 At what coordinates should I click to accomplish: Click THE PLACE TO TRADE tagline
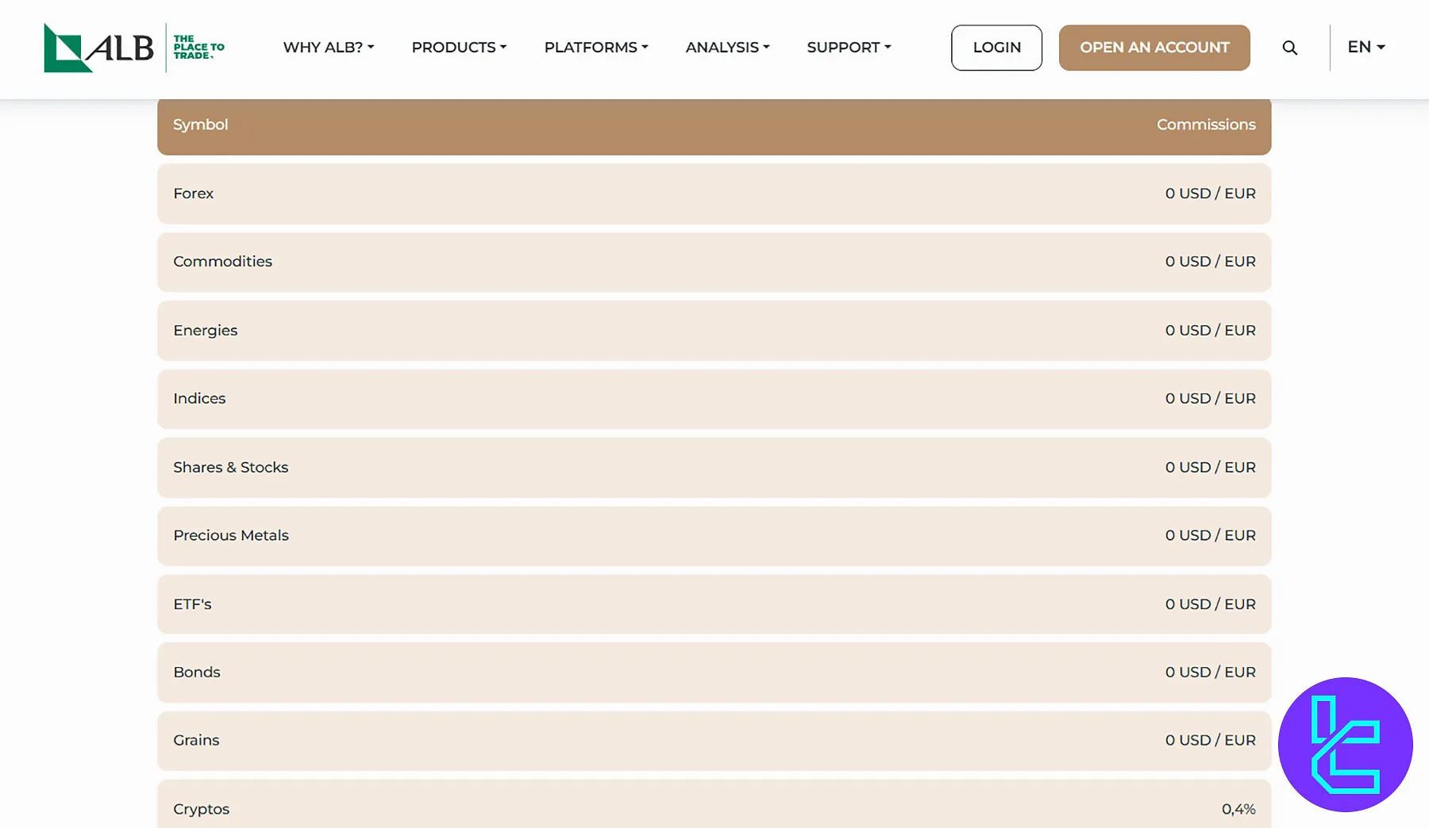[198, 48]
